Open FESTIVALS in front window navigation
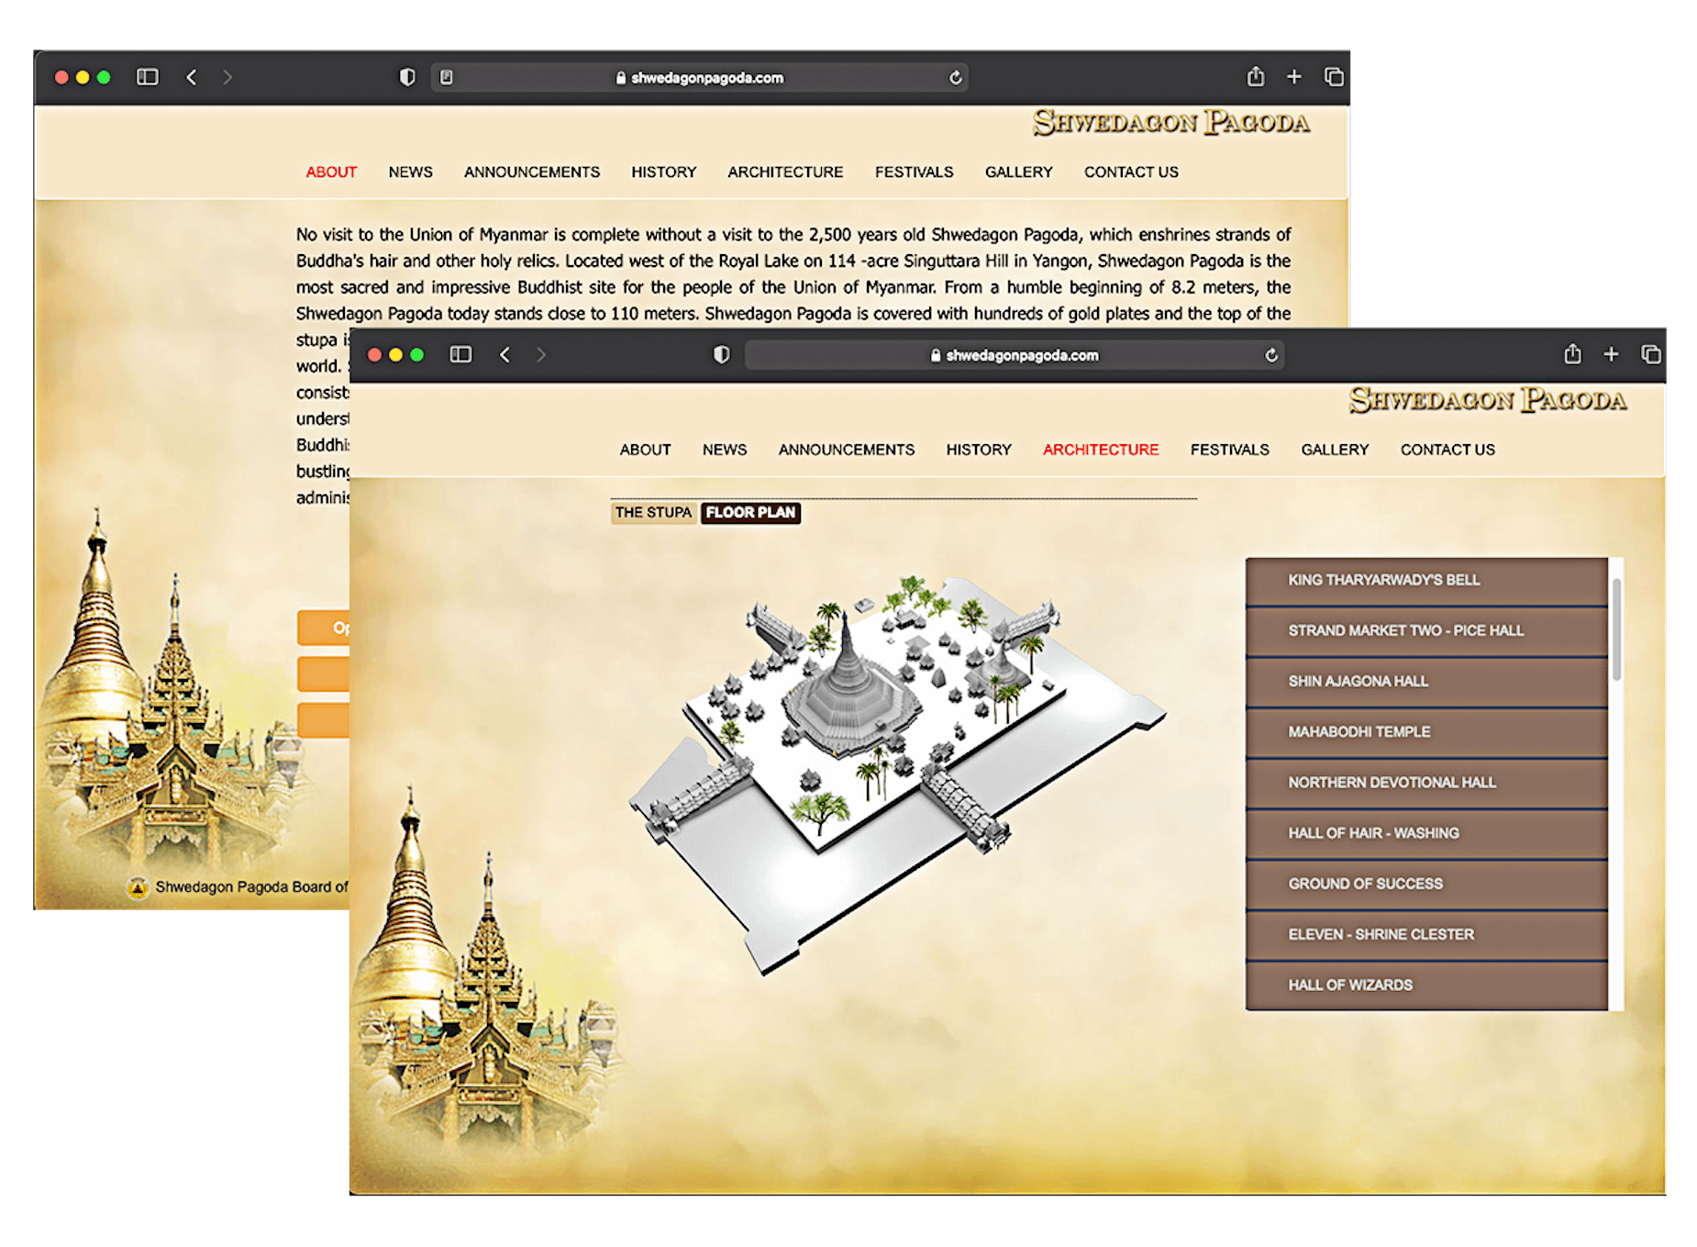The width and height of the screenshot is (1697, 1247). coord(1230,450)
